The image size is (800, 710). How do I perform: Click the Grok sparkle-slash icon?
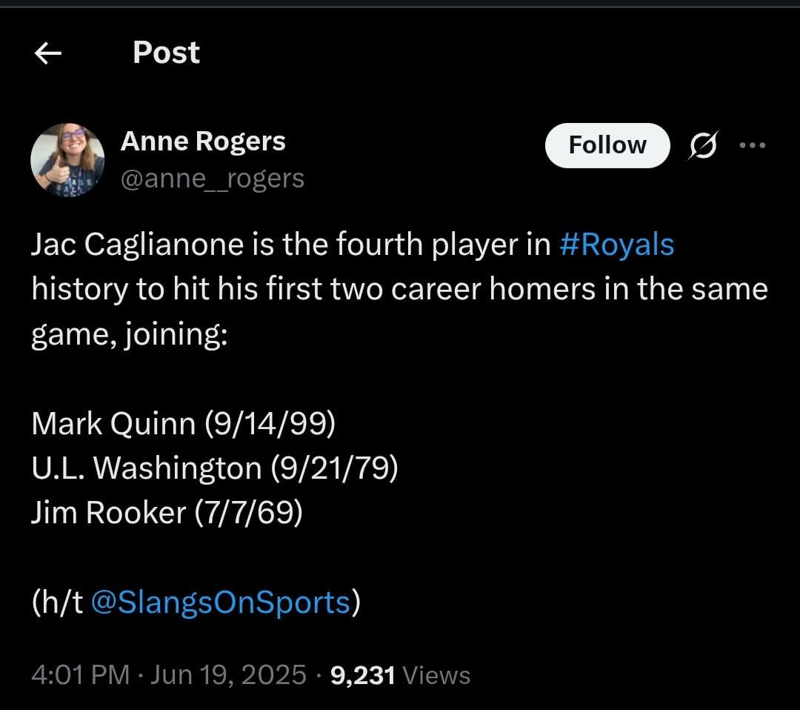click(702, 145)
